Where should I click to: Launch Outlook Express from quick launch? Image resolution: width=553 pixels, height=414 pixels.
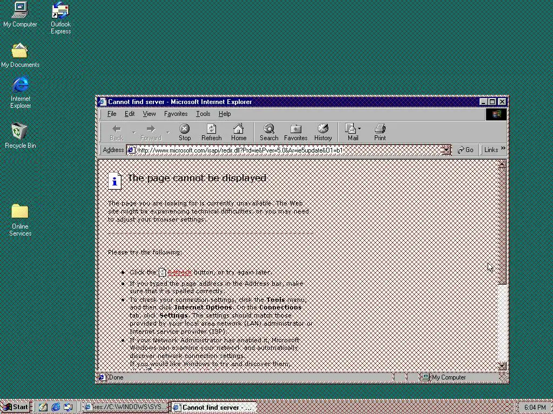(x=68, y=408)
